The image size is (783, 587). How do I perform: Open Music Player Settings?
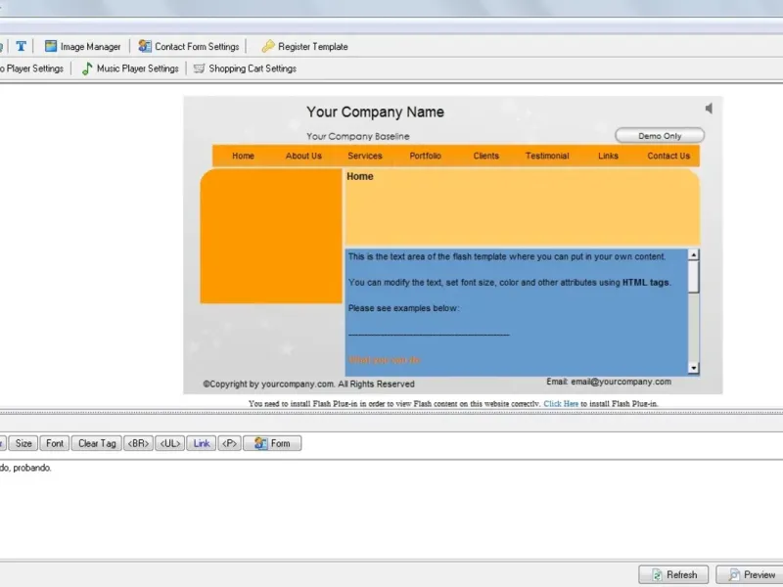click(x=130, y=68)
